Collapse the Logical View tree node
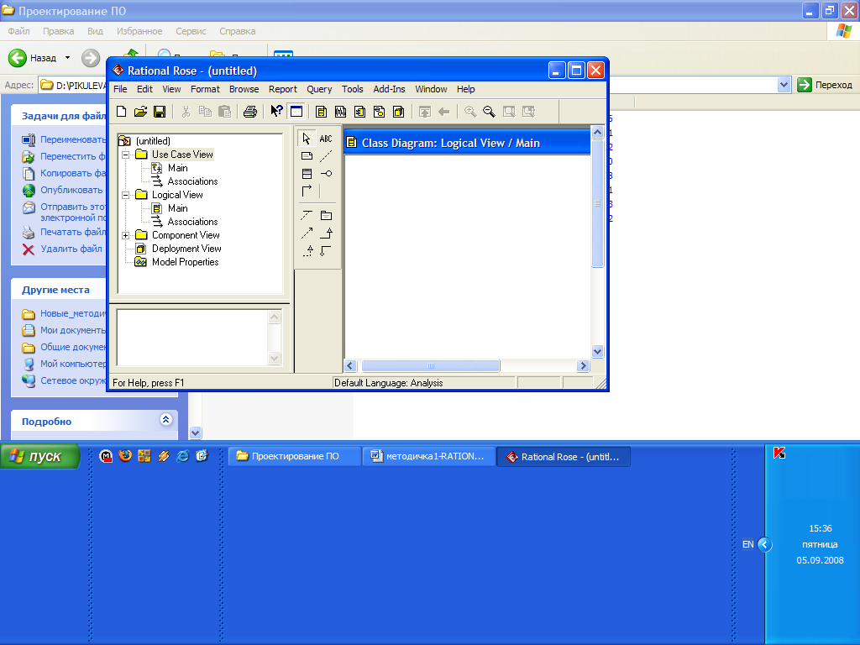This screenshot has height=645, width=860. click(126, 195)
